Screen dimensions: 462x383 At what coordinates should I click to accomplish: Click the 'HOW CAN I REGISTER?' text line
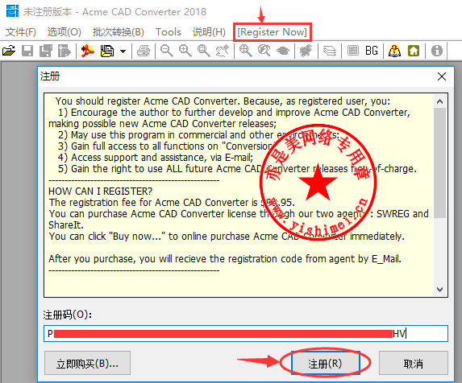pyautogui.click(x=101, y=191)
